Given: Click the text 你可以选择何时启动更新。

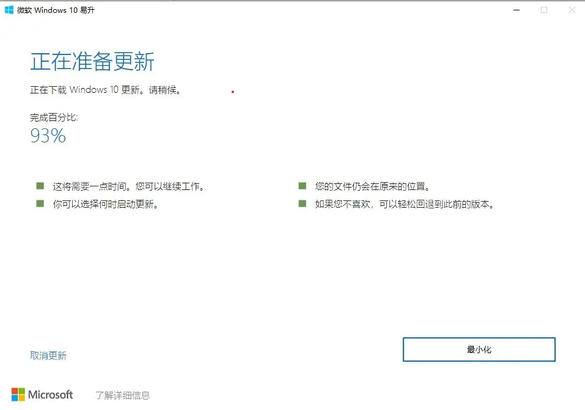Looking at the screenshot, I should 105,204.
